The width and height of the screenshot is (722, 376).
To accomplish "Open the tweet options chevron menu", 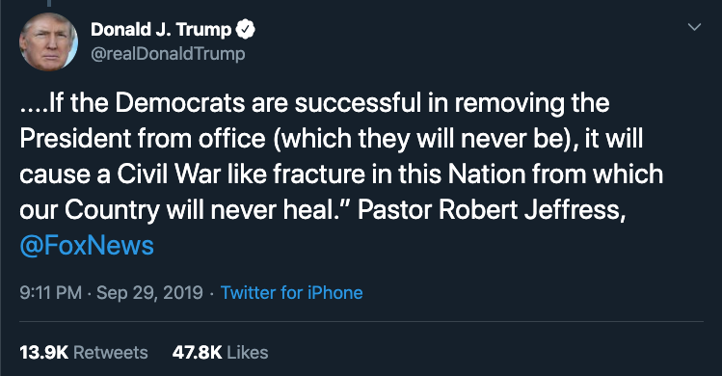I will (694, 27).
